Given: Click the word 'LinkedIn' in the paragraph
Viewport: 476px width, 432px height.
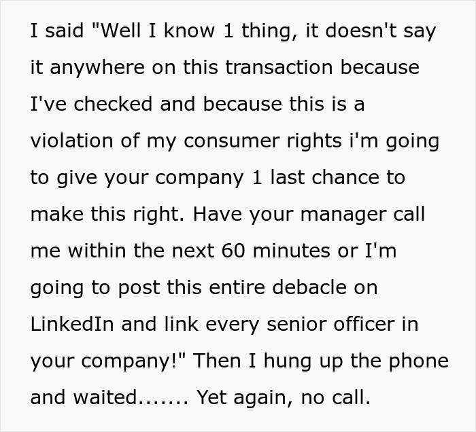Looking at the screenshot, I should tap(72, 324).
